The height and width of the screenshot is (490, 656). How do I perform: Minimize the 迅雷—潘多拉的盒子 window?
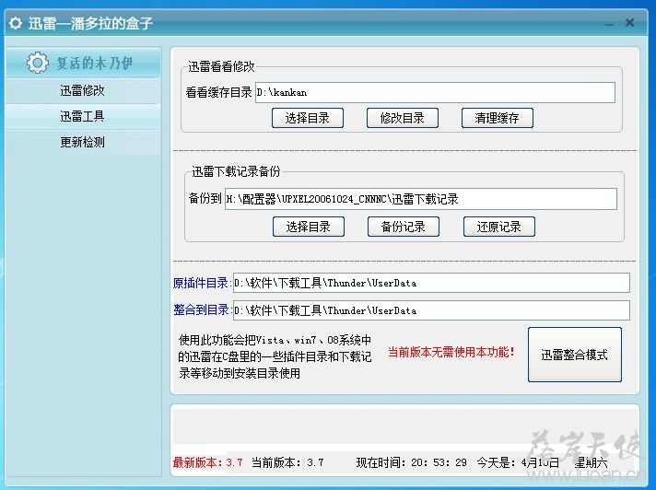pyautogui.click(x=610, y=24)
